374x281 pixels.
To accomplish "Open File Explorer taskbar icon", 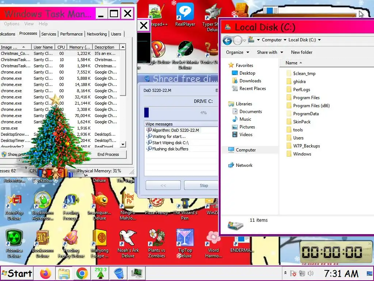I will 64,273.
